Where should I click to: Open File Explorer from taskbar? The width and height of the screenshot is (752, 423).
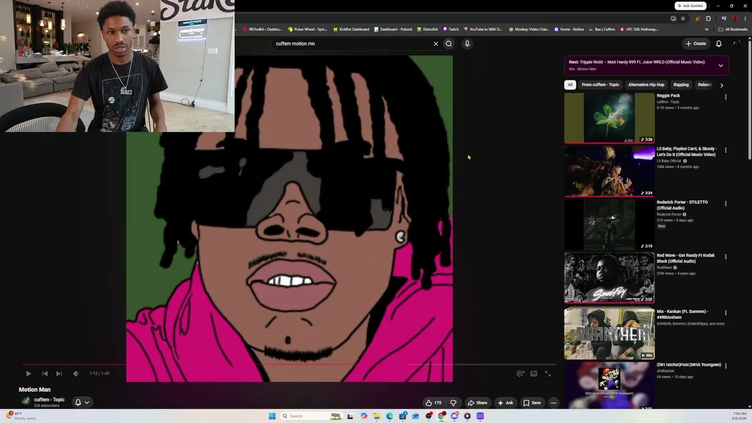(377, 416)
